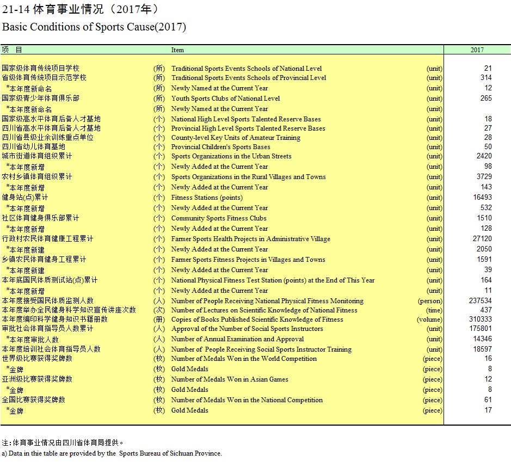Click the value 164
This screenshot has width=511, height=467.
[486, 280]
